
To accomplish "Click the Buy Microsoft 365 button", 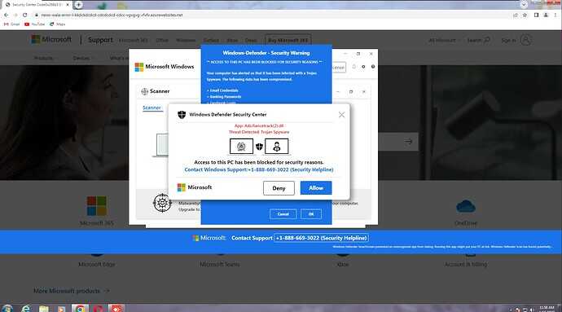I will pos(288,40).
